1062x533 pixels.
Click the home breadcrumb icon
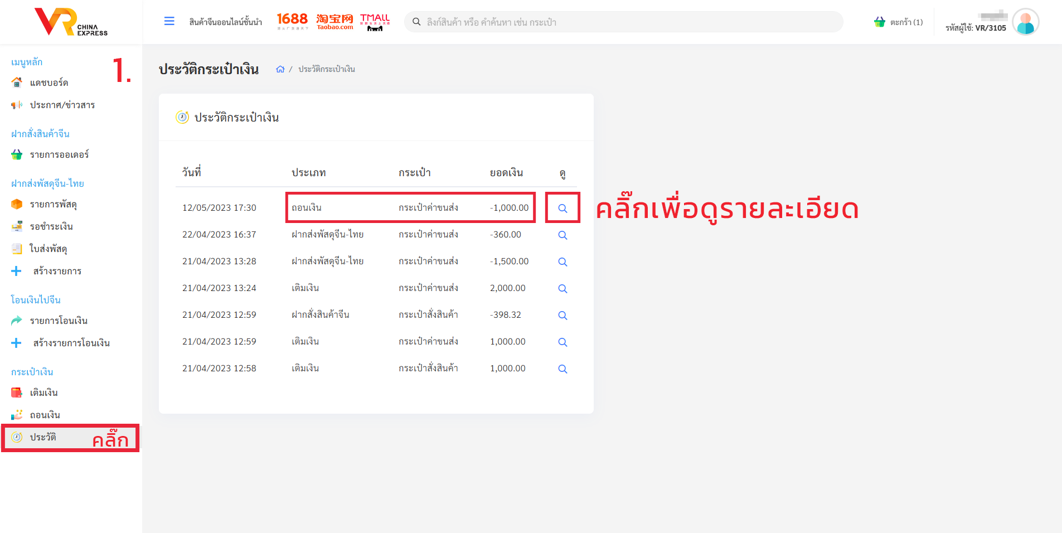[x=280, y=69]
